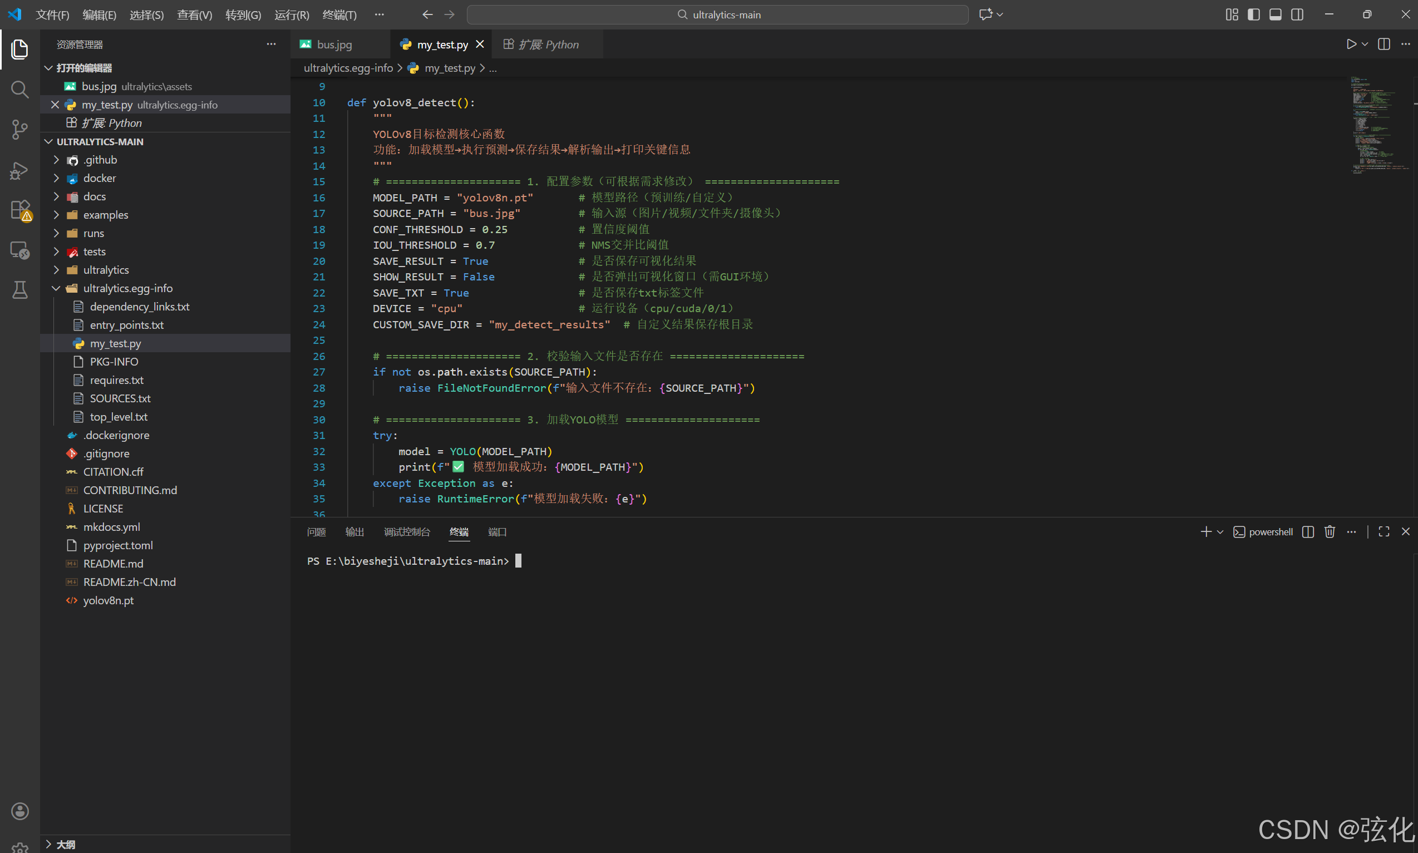This screenshot has height=853, width=1418.
Task: Split the editor to the right
Action: point(1383,45)
